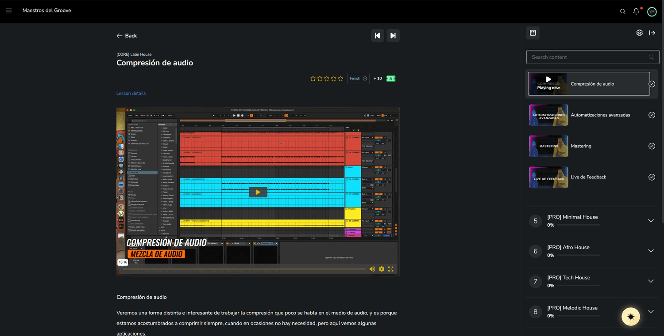Click the video volume speaker icon

[372, 269]
